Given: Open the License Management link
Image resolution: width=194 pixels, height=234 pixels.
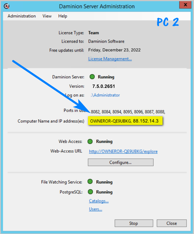Looking at the screenshot, I should [110, 59].
